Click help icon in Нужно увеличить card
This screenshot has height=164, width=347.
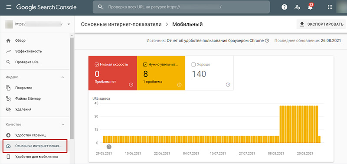(x=180, y=85)
